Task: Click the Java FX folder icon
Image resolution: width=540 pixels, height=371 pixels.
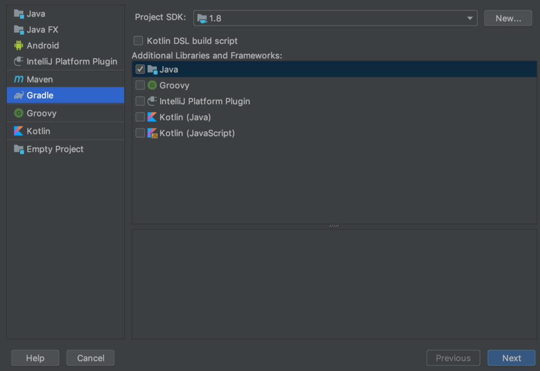Action: [19, 30]
